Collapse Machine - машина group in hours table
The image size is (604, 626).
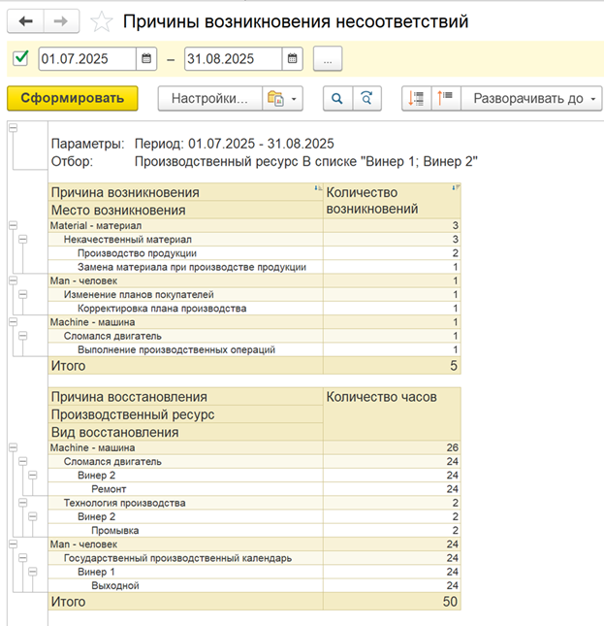click(14, 447)
